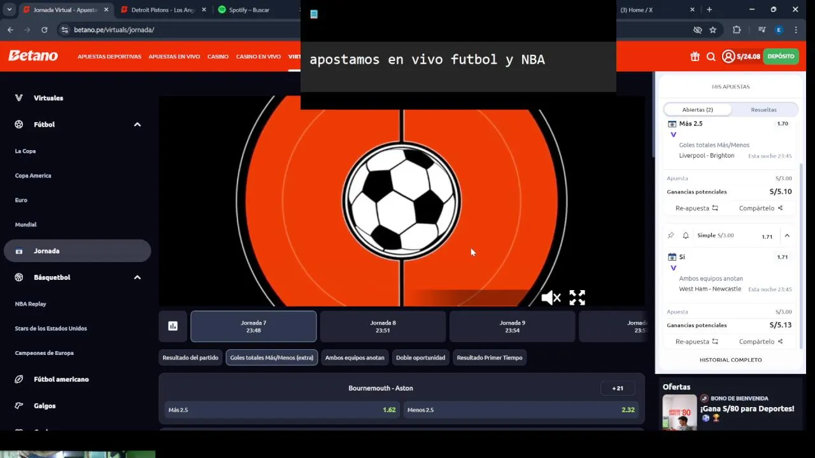815x458 pixels.
Task: Click the pin icon on the Simple bet
Action: [670, 235]
